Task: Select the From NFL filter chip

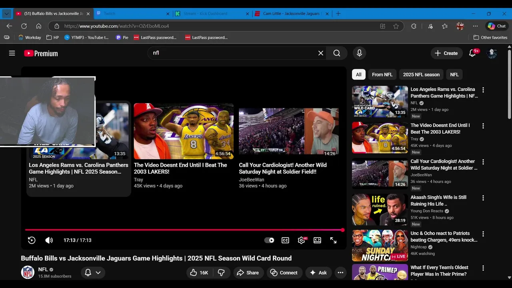Action: tap(382, 74)
